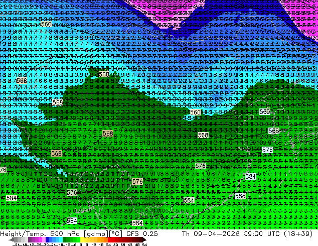Pick the yellow scale segment
This screenshot has height=246, width=318.
pyautogui.click(x=82, y=239)
